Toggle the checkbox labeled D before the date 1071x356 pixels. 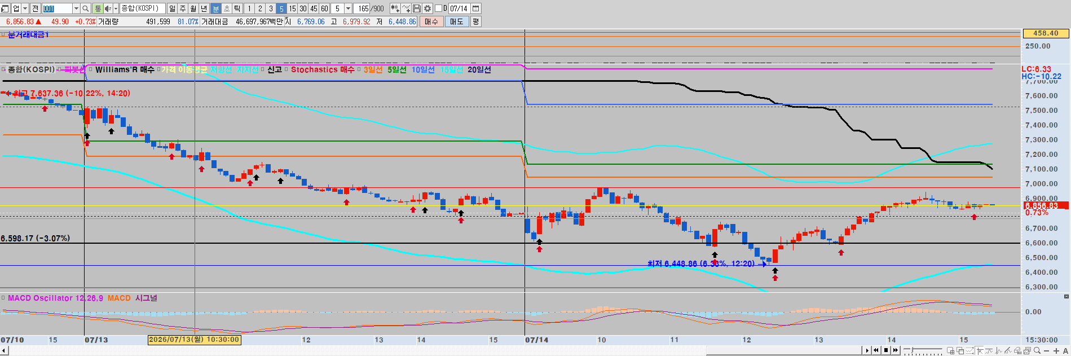439,8
